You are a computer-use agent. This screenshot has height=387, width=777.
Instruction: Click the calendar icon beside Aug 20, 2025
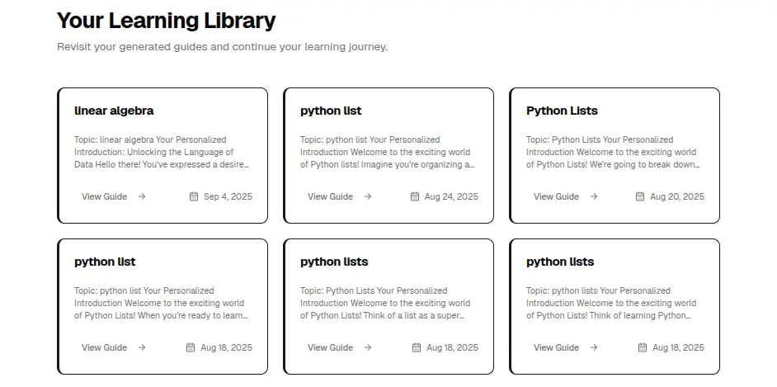click(640, 196)
